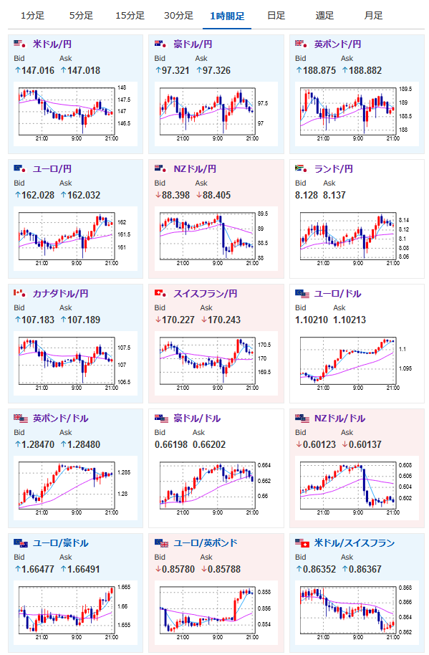
Task: Open the 英ポンド/ドル pair link
Action: 60,418
